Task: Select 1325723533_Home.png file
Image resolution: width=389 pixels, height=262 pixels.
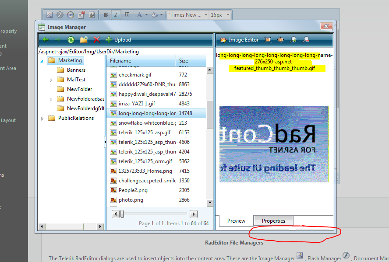Action: pyautogui.click(x=156, y=171)
